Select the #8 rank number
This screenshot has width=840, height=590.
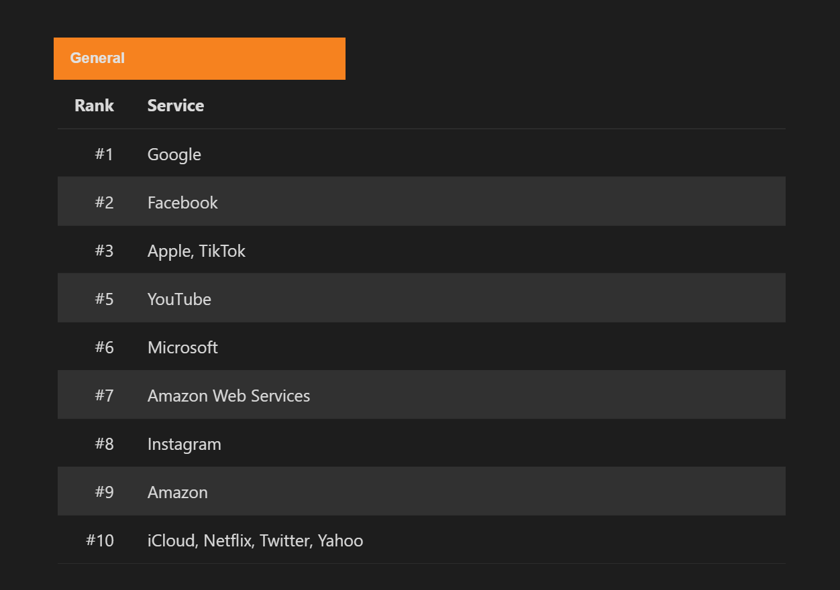(104, 444)
